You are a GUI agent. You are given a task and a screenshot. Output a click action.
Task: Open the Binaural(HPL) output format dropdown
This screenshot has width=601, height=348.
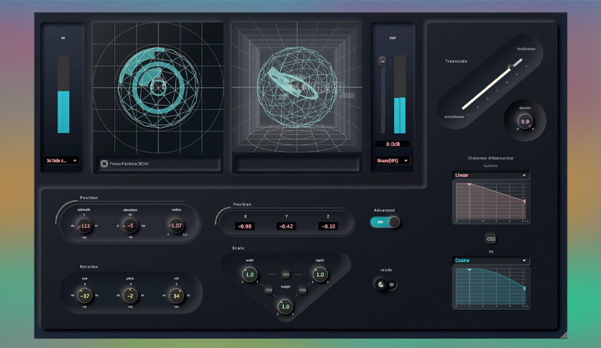tap(392, 160)
